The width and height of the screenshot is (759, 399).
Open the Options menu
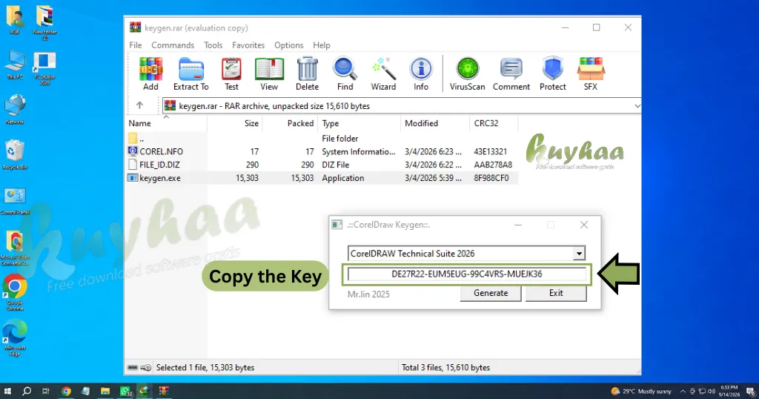coord(289,45)
